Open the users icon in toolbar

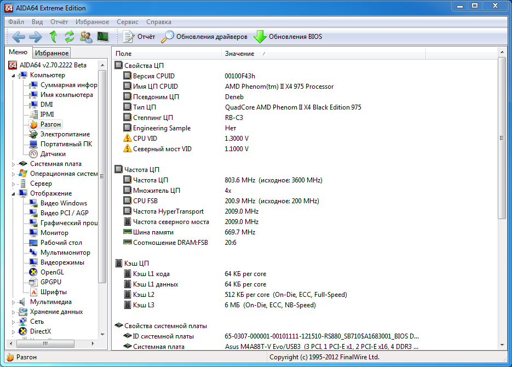[x=86, y=37]
